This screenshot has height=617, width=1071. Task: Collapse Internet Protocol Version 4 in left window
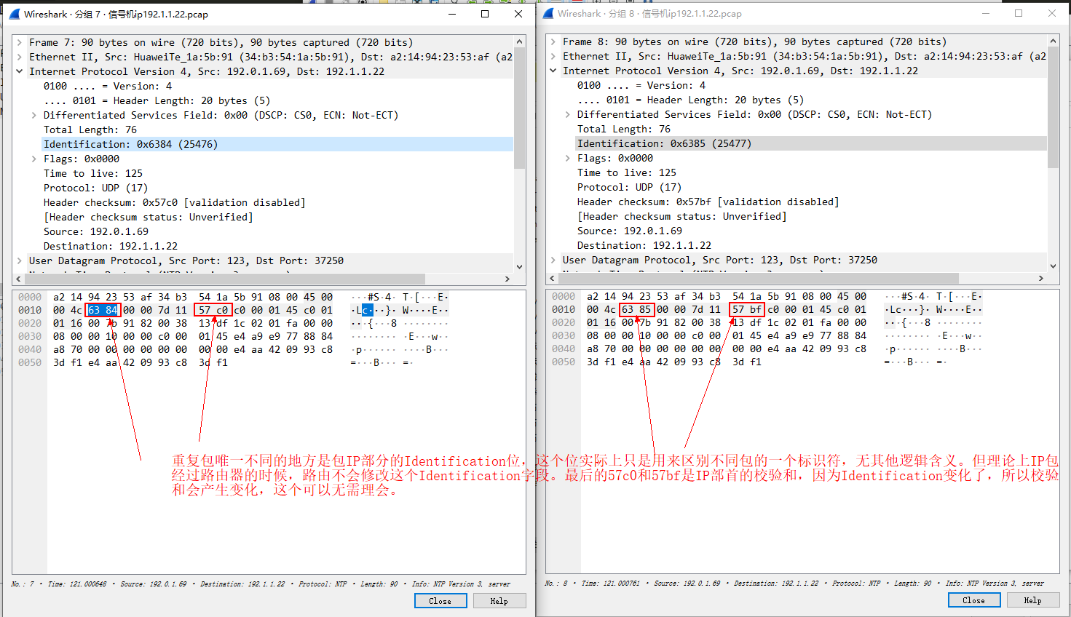pyautogui.click(x=20, y=71)
